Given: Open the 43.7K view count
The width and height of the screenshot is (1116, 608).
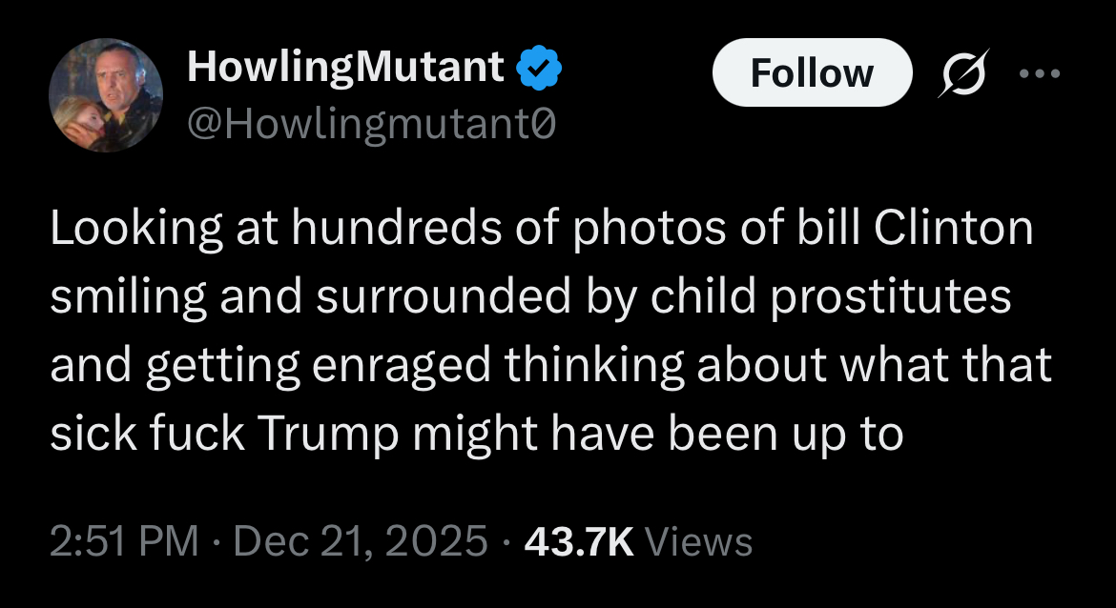Looking at the screenshot, I should pyautogui.click(x=579, y=541).
